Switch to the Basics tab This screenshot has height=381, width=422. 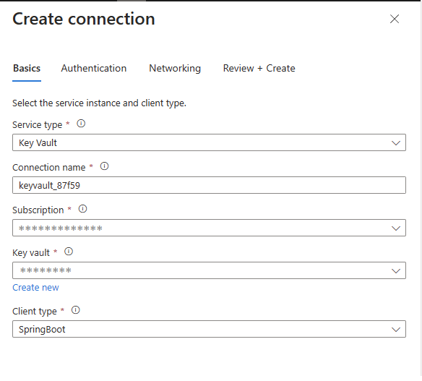(x=27, y=69)
